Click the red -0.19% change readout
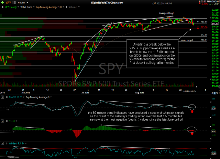The height and width of the screenshot is (159, 220). click(205, 4)
